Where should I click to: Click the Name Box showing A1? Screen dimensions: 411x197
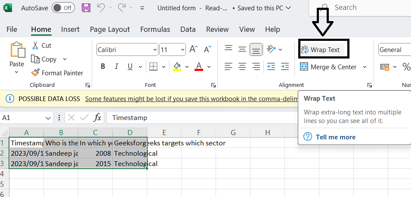(27, 118)
